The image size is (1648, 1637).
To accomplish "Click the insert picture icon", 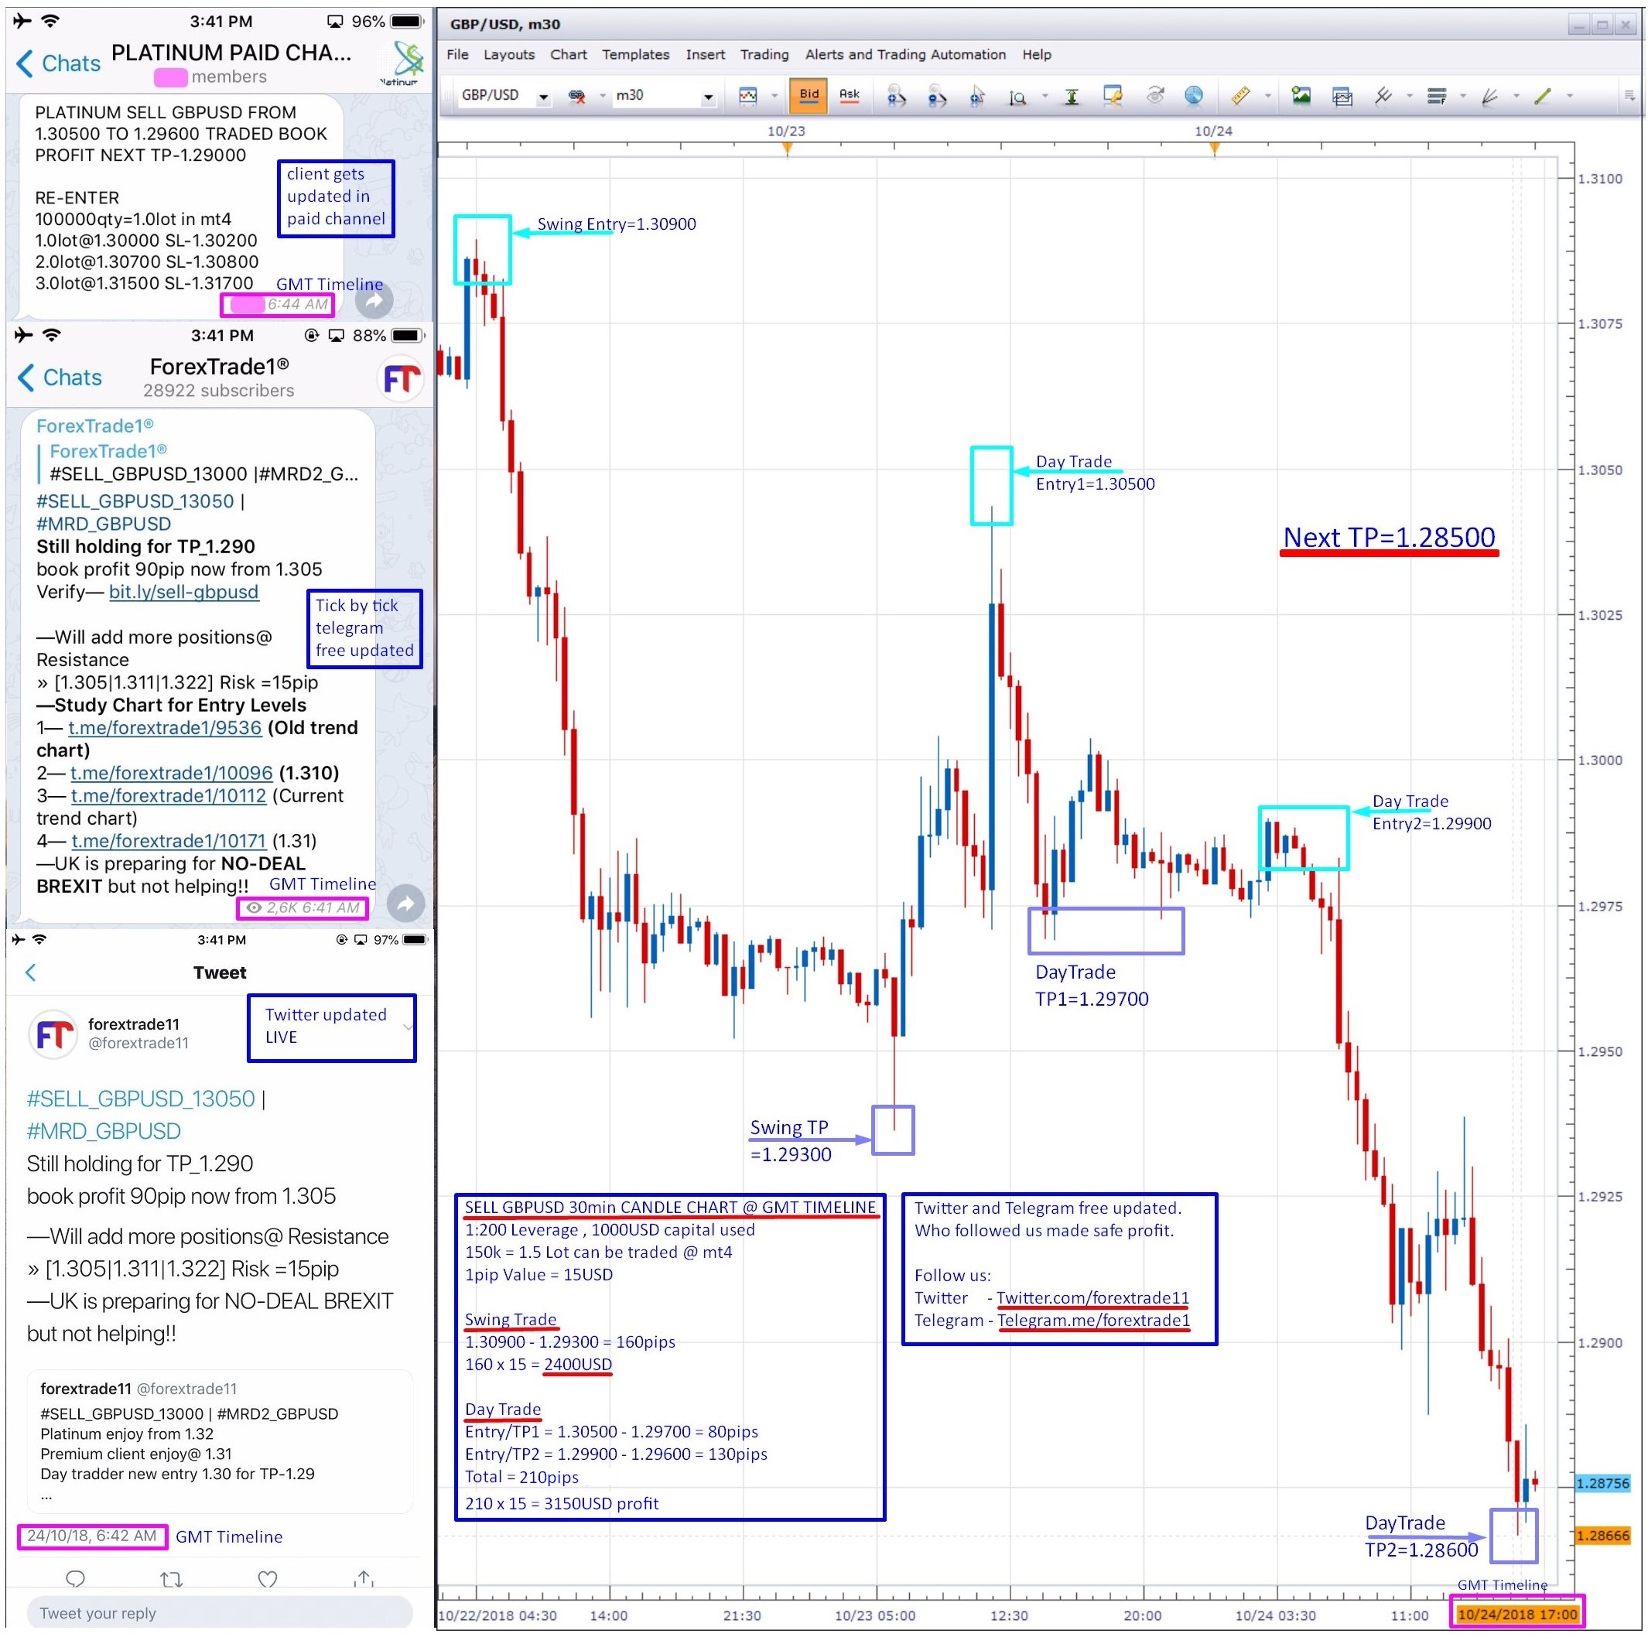I will coord(1301,95).
